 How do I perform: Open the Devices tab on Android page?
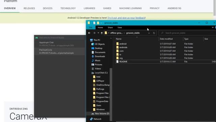point(48,8)
